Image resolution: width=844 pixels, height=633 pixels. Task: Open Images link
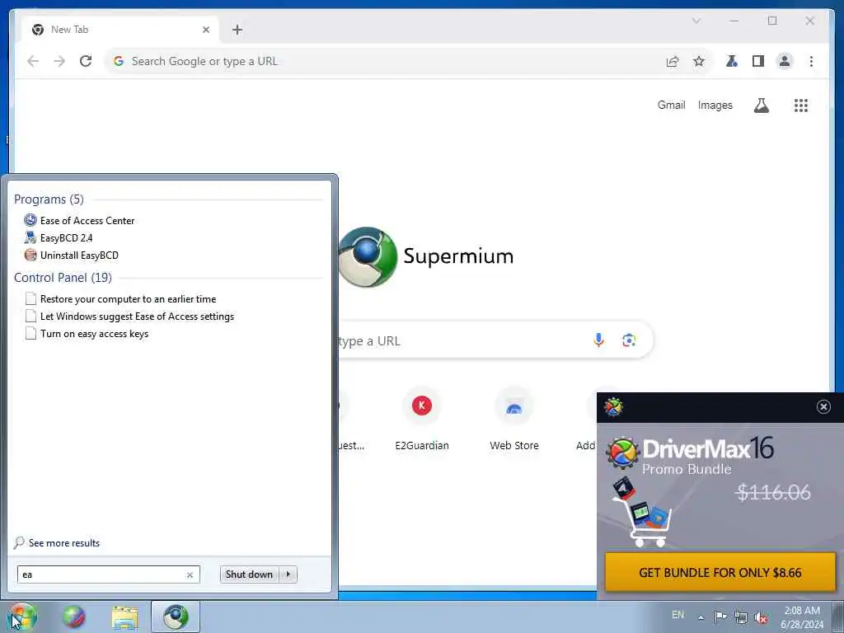[x=715, y=105]
